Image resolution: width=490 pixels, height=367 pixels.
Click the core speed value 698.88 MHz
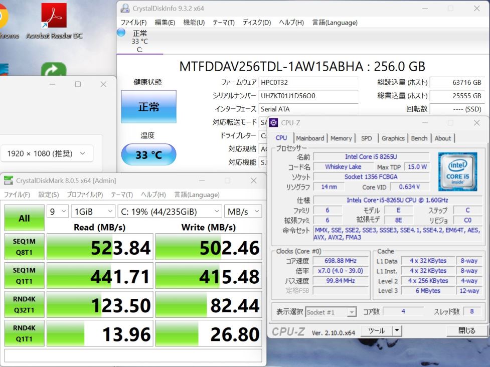(341, 261)
